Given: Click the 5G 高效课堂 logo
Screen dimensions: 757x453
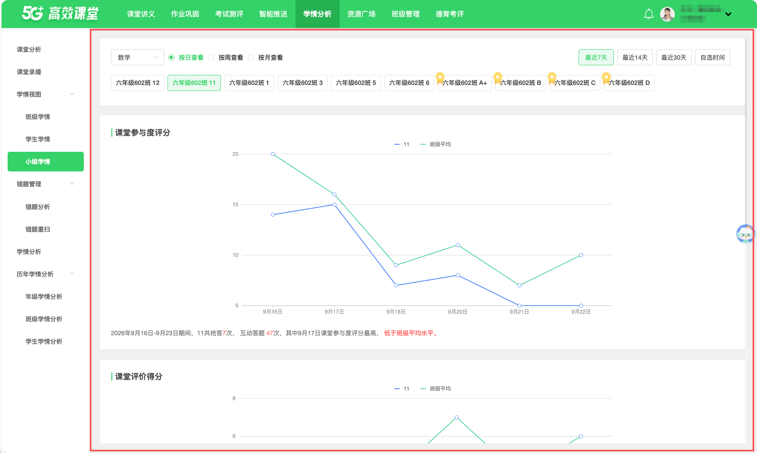Looking at the screenshot, I should [x=60, y=14].
